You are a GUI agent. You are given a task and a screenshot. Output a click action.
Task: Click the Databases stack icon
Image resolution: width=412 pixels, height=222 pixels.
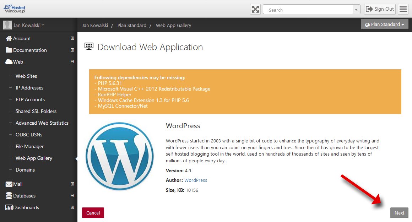[9, 196]
